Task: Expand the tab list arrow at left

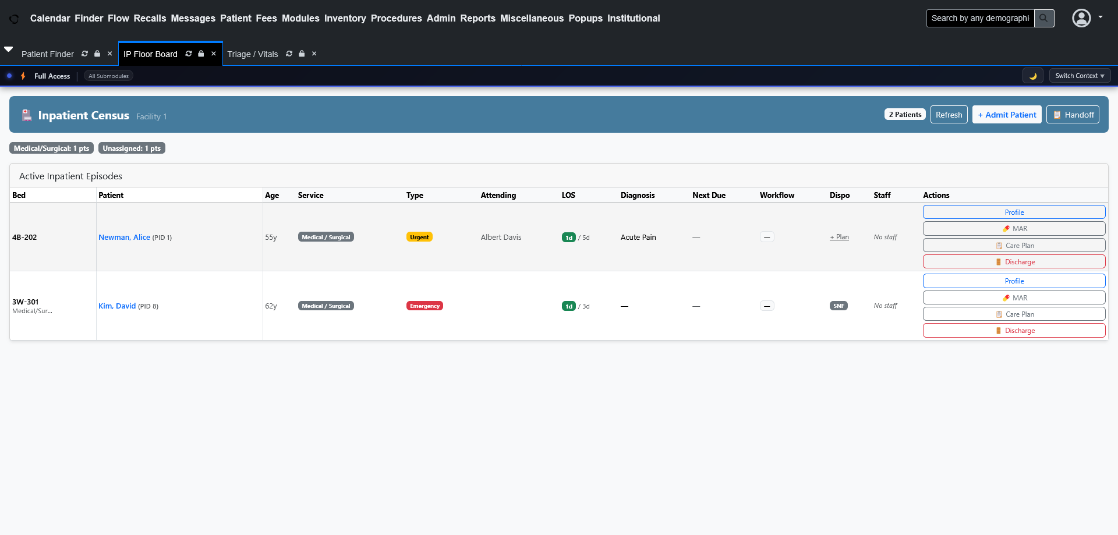Action: coord(9,49)
